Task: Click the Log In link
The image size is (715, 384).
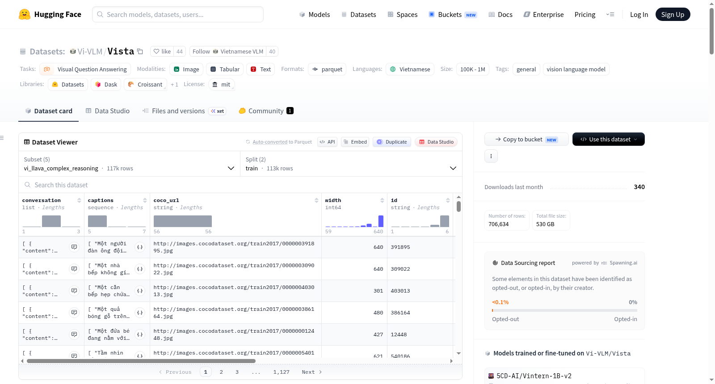Action: [x=639, y=14]
